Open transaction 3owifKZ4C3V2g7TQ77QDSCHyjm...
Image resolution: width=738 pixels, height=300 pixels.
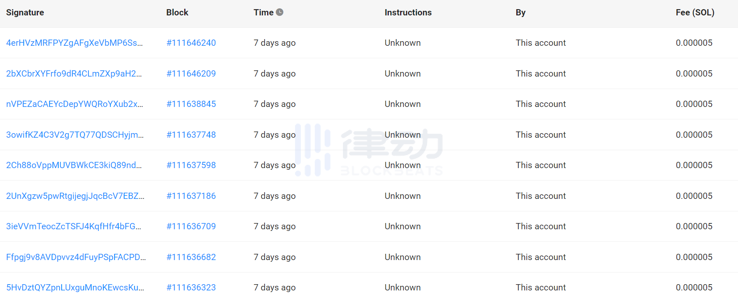(x=74, y=135)
